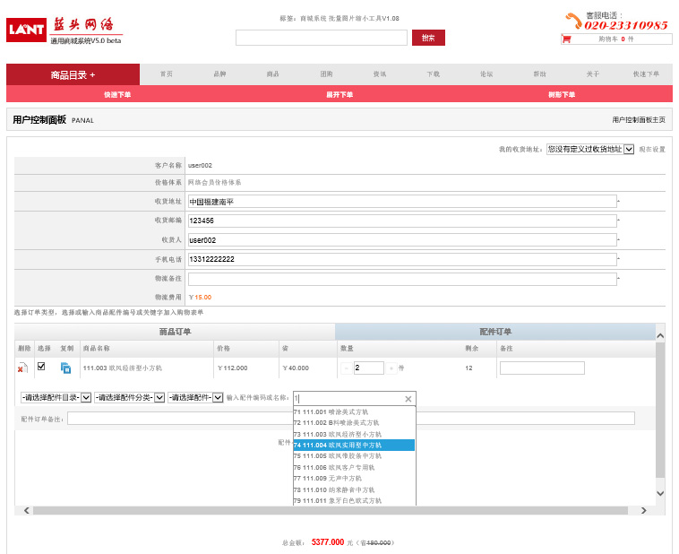Choose suggestion 78 111.010 纳米静音中方轨
Screen dimensions: 679x554
354,489
